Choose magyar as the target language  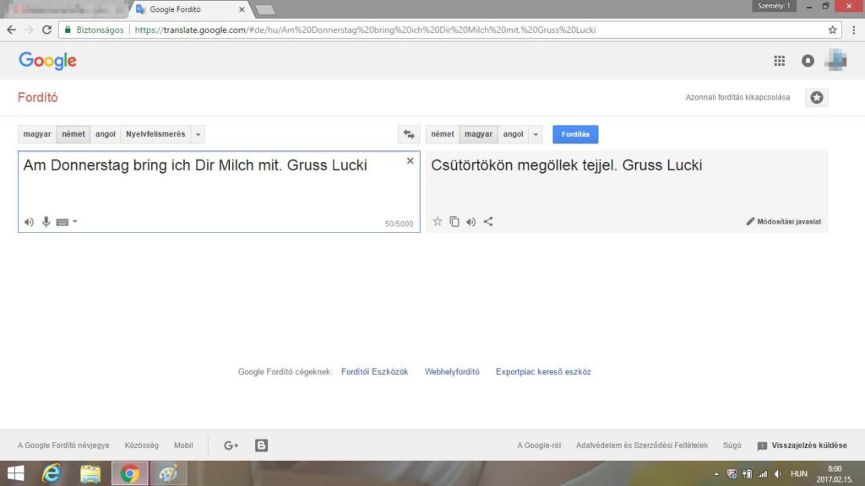(x=478, y=134)
